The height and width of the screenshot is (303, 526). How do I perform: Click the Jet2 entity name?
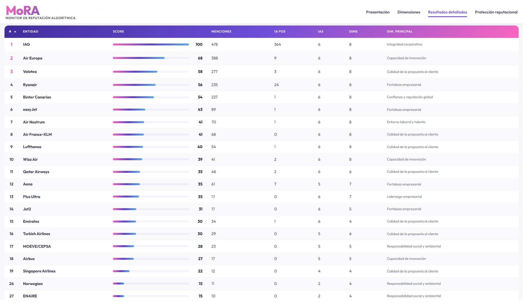point(27,209)
